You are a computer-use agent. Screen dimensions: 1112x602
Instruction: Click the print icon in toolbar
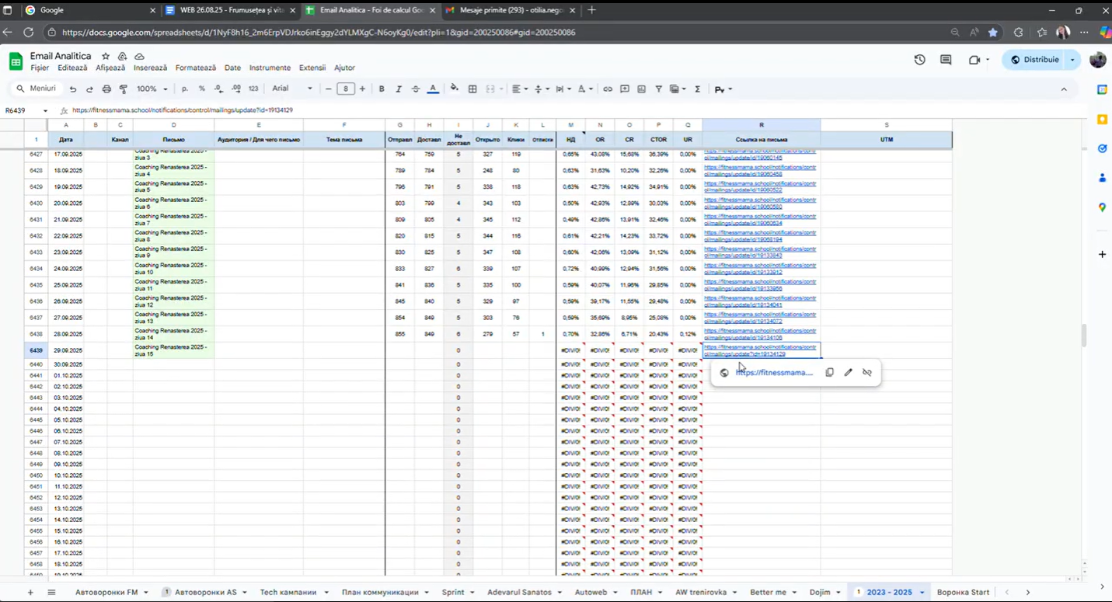[x=106, y=89]
